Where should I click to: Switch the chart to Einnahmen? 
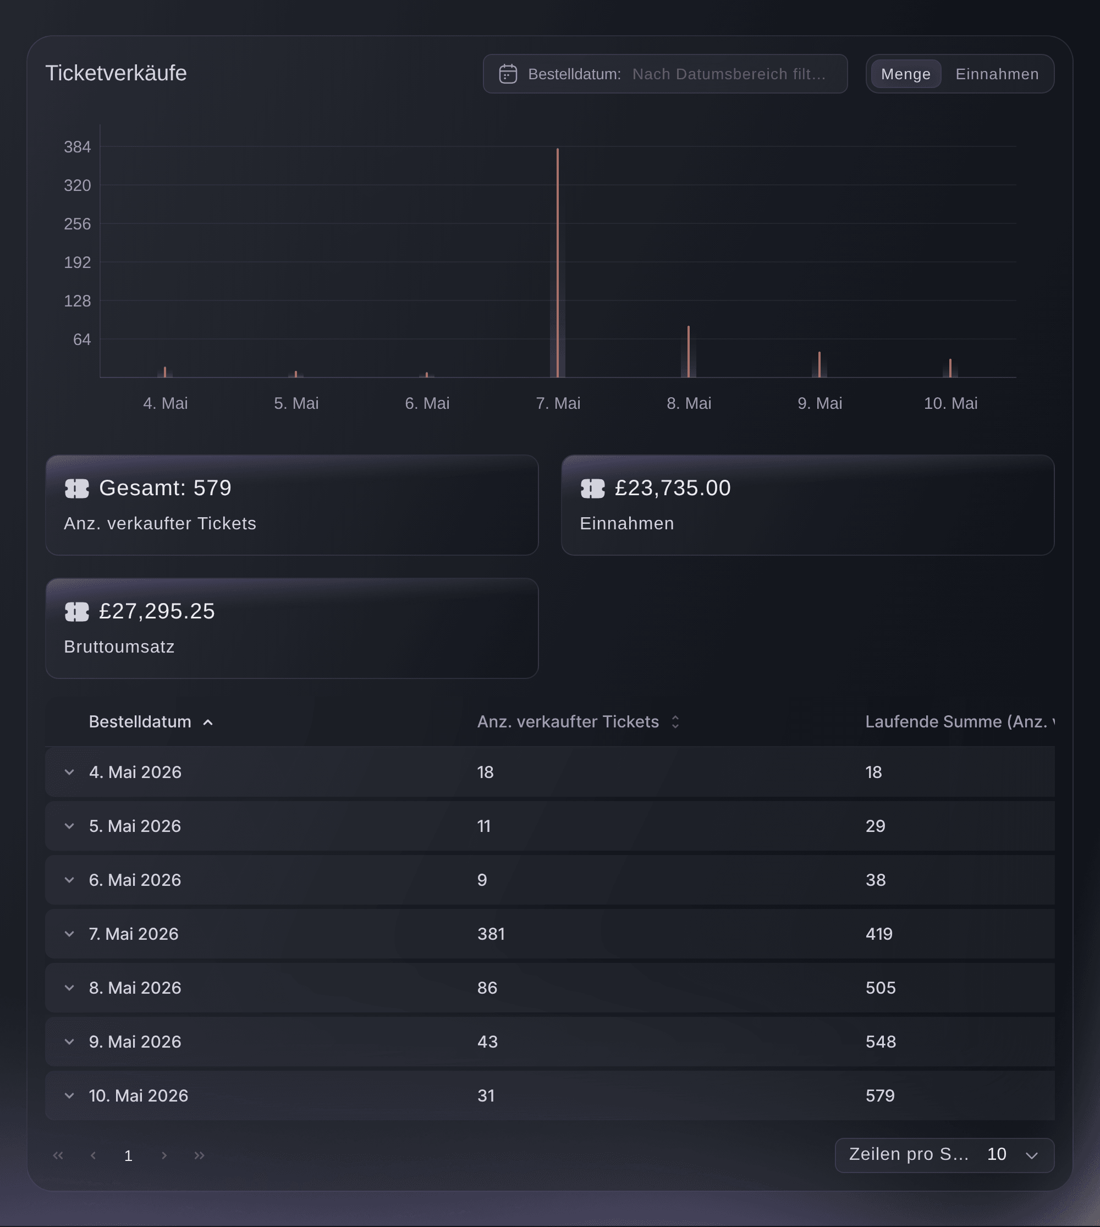997,74
